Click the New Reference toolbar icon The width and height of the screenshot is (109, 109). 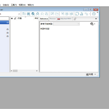(x=28, y=14)
